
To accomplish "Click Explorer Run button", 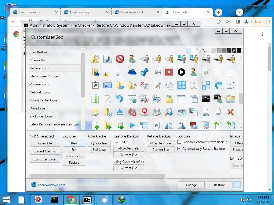I will coord(74,143).
